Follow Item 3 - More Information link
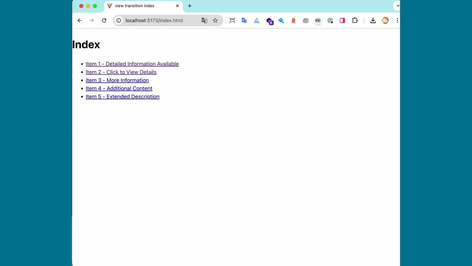Screen dimensions: 472x266 point(117,80)
